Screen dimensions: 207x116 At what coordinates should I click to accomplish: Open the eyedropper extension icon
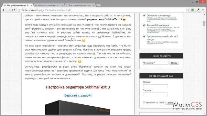pos(198,10)
